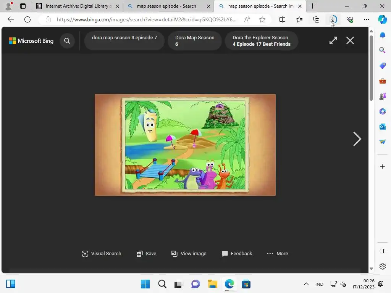
Task: Open tab actions menu icon
Action: point(23,6)
